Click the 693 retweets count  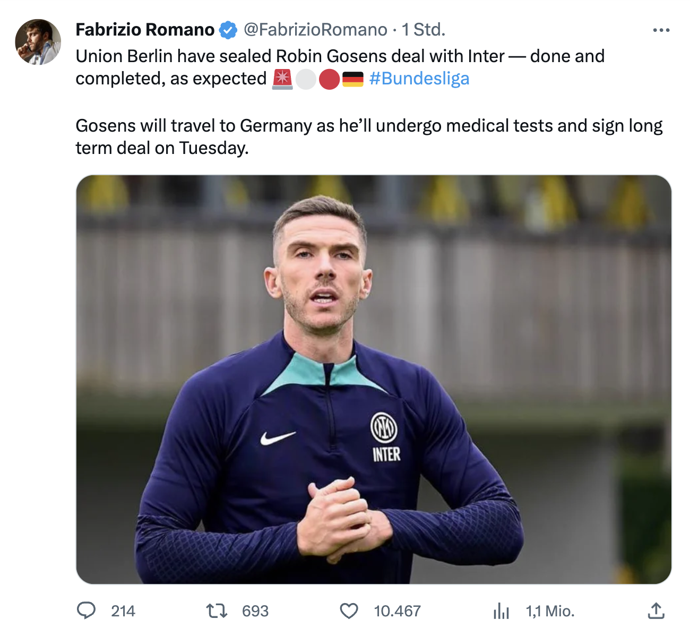tap(255, 612)
